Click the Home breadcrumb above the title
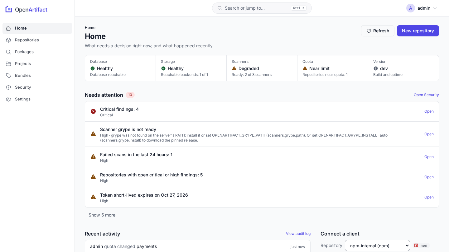This screenshot has height=252, width=449. 90,28
